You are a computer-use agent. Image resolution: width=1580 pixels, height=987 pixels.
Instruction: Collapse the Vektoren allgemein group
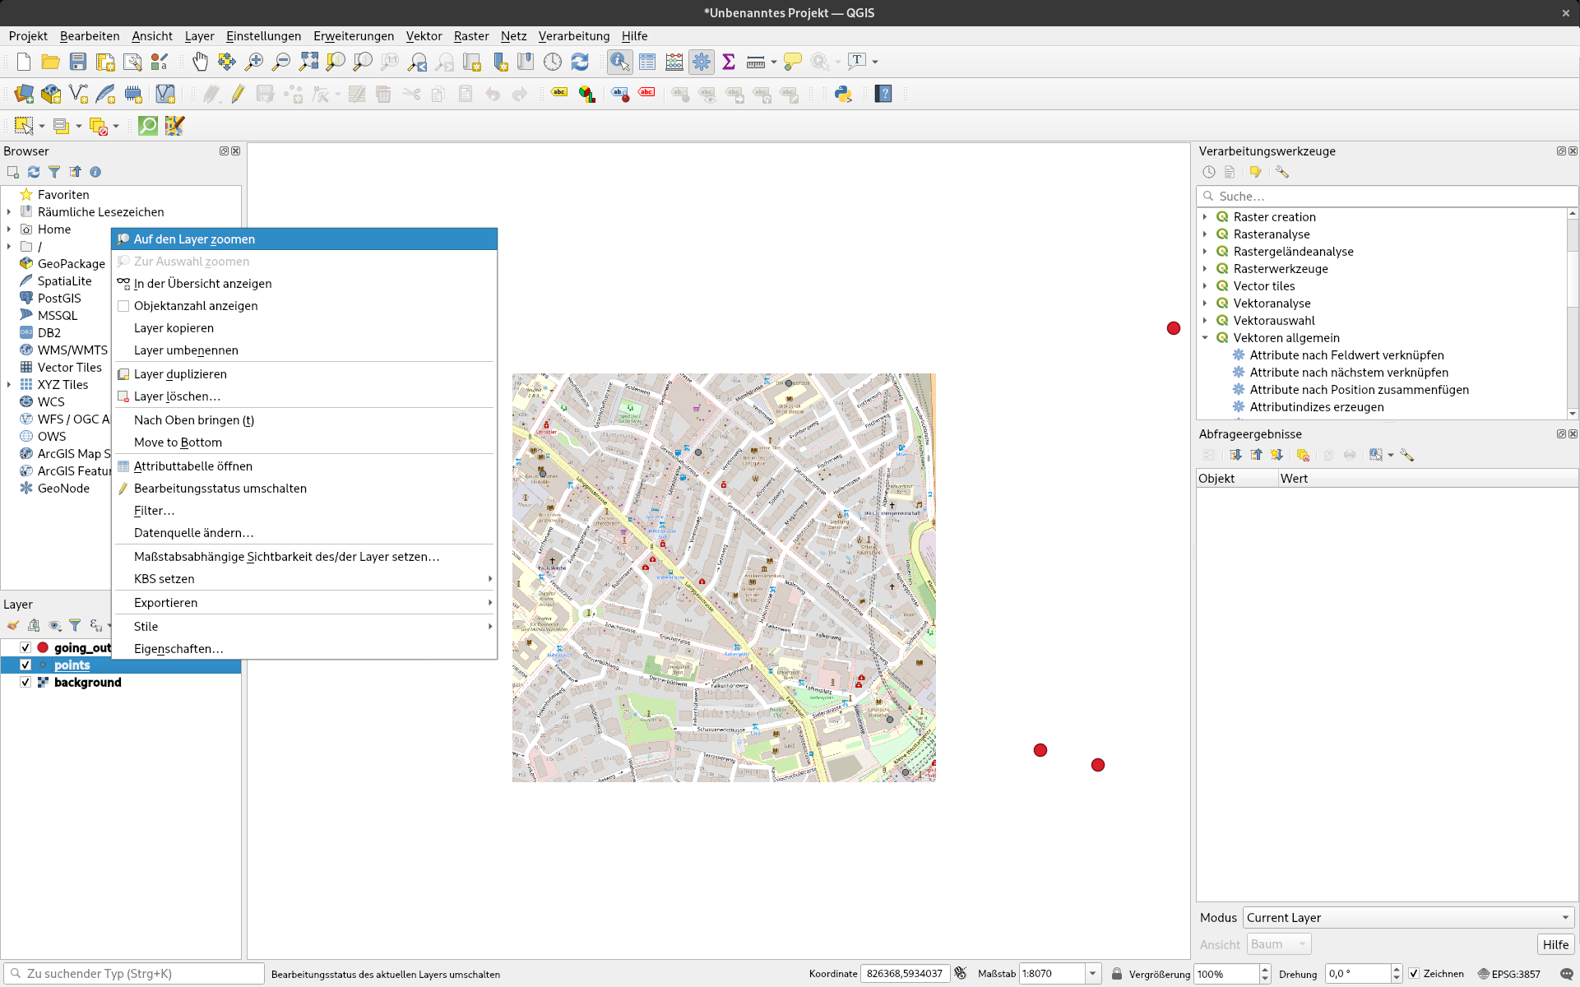[1205, 338]
